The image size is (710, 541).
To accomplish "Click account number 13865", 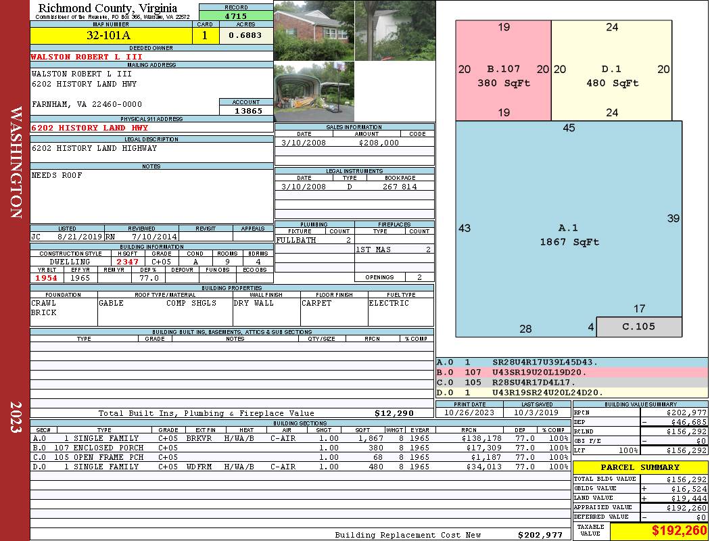I will point(248,110).
